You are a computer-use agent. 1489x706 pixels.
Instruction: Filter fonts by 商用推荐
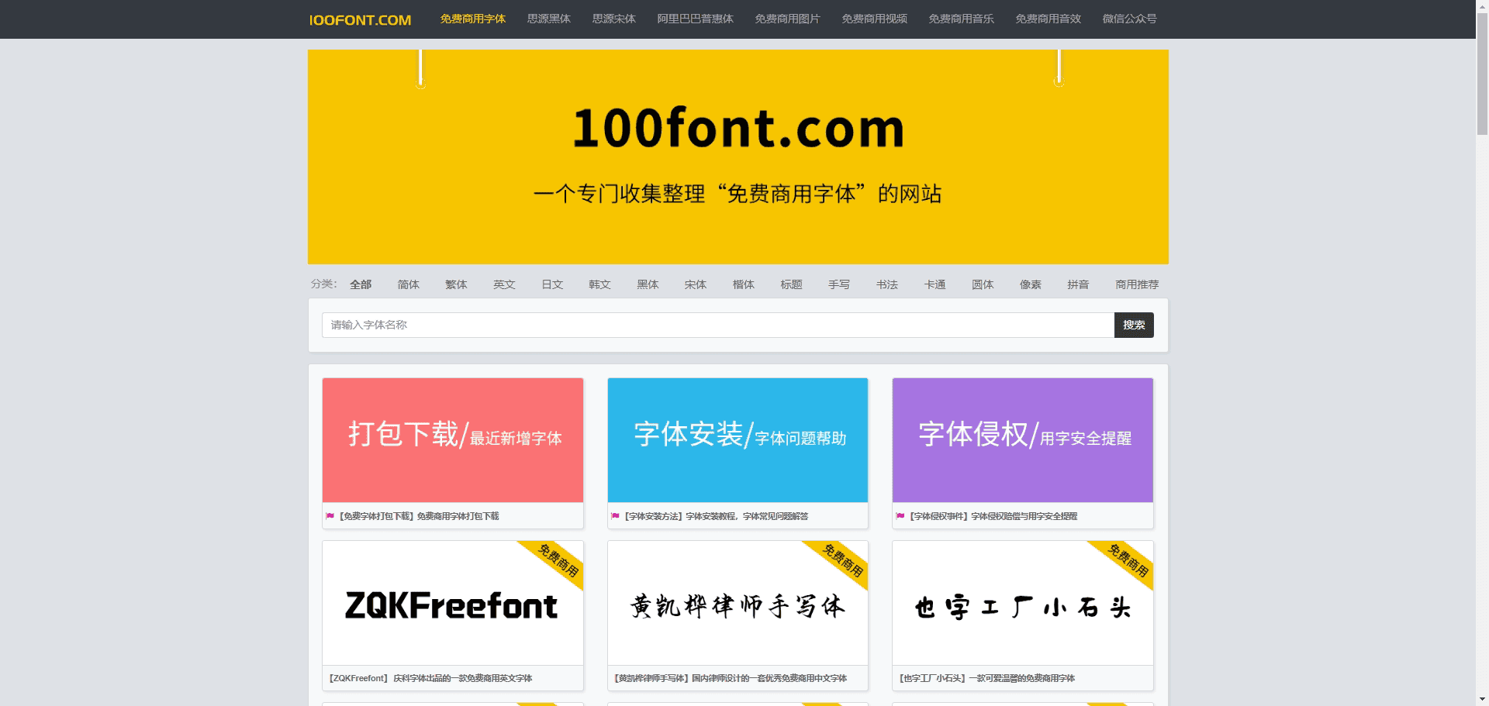click(x=1137, y=284)
